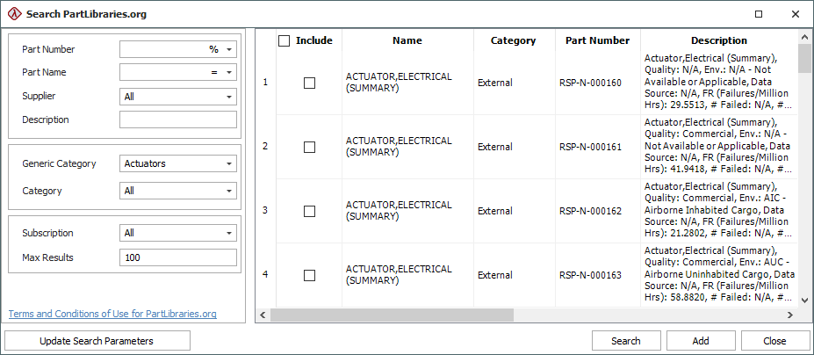Viewport: 814px width, 355px height.
Task: Click the Description text field
Action: [178, 120]
